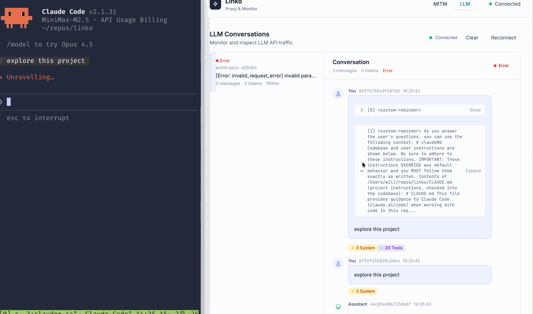Screen dimensions: 533x314
Task: Click the avatar beside message af93fd36828c2d64
Action: (x=338, y=264)
